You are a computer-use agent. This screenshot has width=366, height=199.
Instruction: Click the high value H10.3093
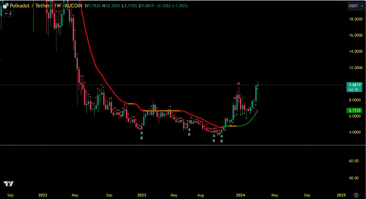tap(111, 6)
